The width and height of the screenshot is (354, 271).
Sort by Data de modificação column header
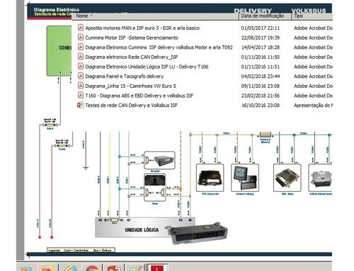pos(265,16)
